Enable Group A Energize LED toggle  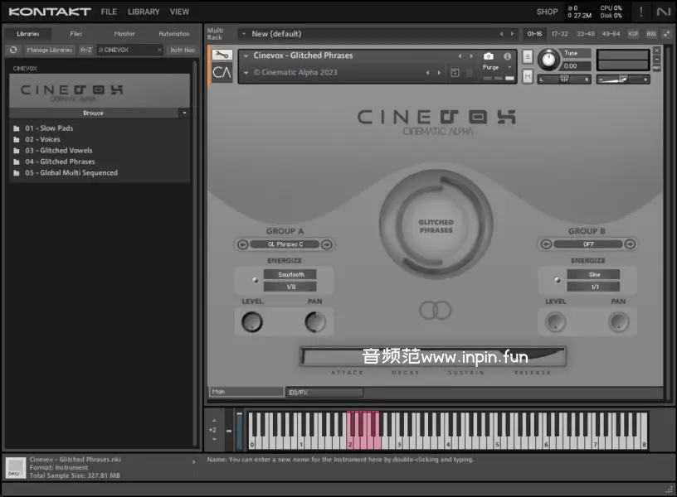click(x=254, y=280)
